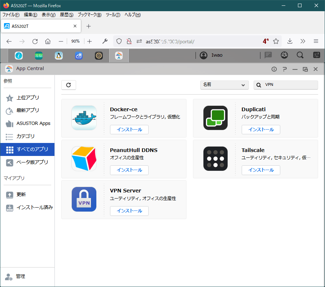Open App Central help question mark
This screenshot has width=325, height=287.
click(x=285, y=69)
